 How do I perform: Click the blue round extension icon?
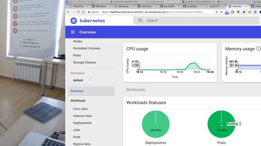pos(255,12)
